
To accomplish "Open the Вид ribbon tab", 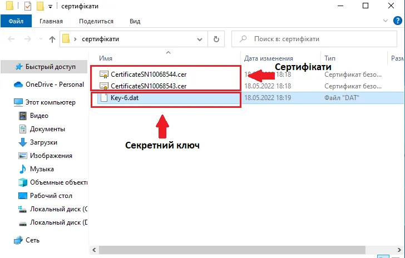I will coord(135,21).
